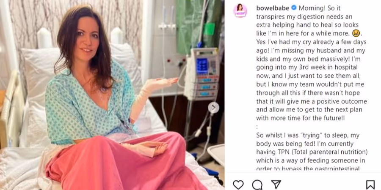Click the colon separator line in caption
Screen dimensions: 381x190
click(x=257, y=127)
